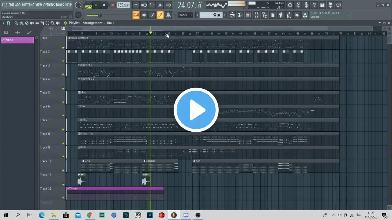392x220 pixels.
Task: Toggle link/multilink to controllers button
Action: click(160, 15)
